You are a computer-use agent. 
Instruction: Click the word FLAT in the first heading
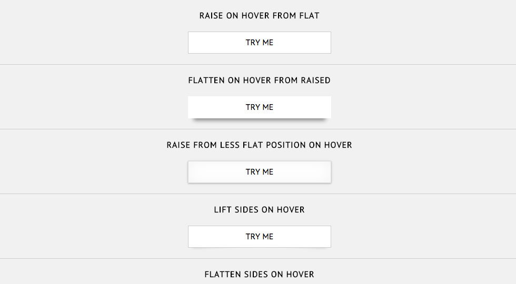click(x=310, y=16)
